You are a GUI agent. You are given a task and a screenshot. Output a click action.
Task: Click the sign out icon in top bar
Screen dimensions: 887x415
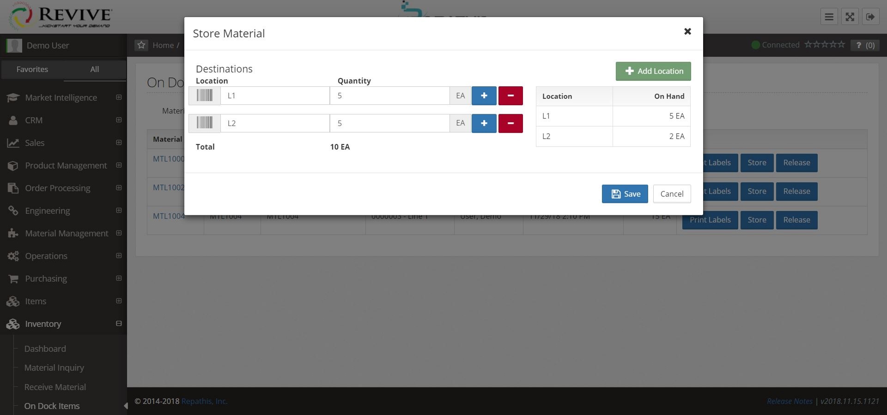(870, 17)
